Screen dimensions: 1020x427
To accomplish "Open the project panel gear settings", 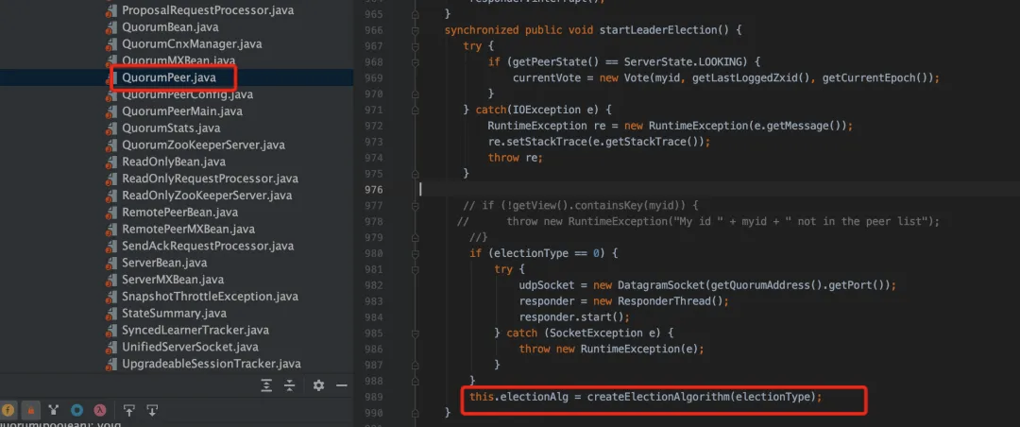I will 318,385.
